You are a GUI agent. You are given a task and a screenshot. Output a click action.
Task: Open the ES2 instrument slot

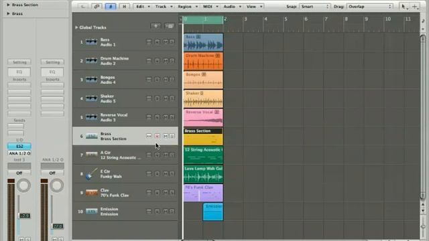(x=19, y=146)
